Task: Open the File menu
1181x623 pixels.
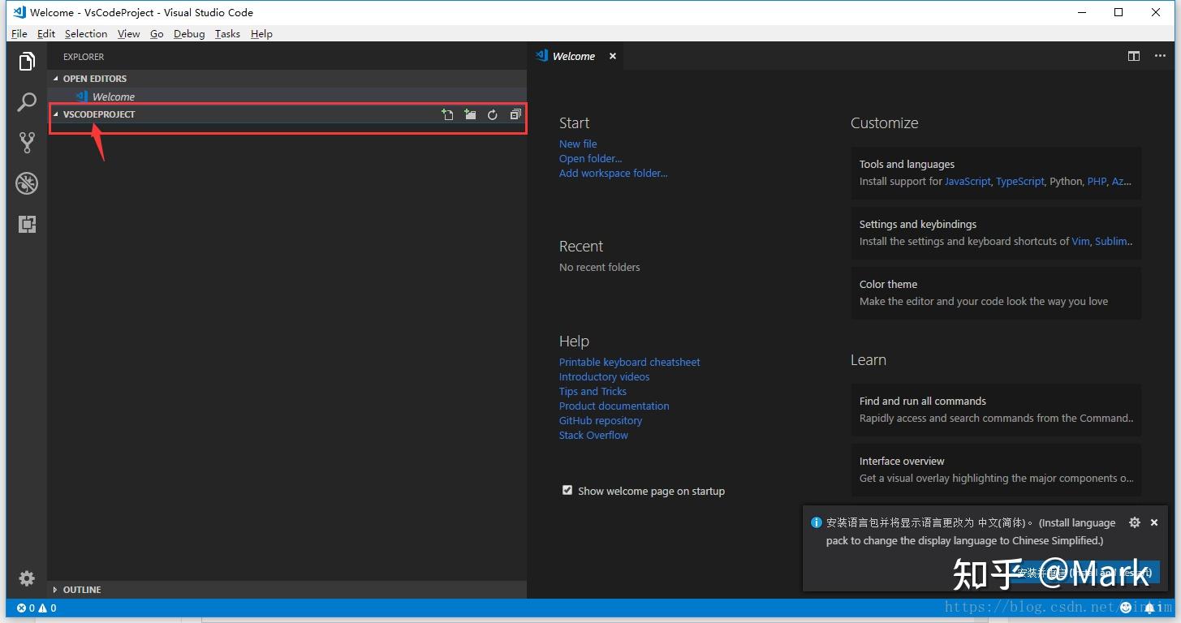Action: (x=19, y=33)
